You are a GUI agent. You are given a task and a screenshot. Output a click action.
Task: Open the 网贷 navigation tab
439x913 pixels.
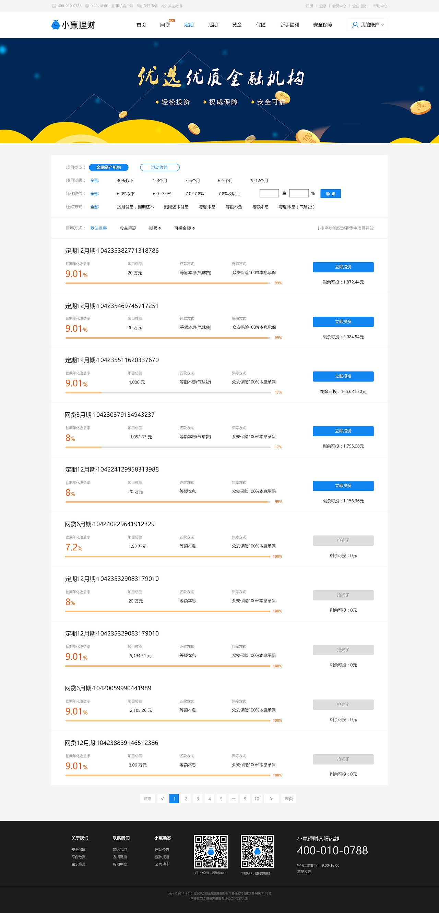pyautogui.click(x=165, y=25)
